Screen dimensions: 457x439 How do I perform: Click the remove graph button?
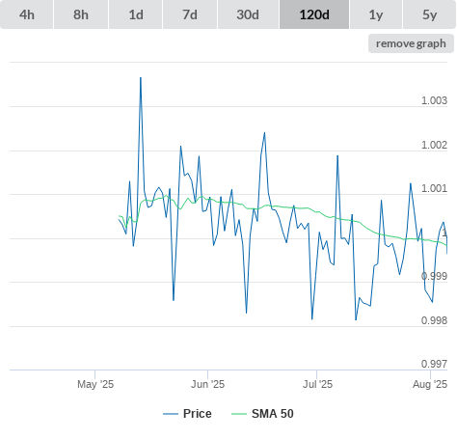(x=411, y=43)
